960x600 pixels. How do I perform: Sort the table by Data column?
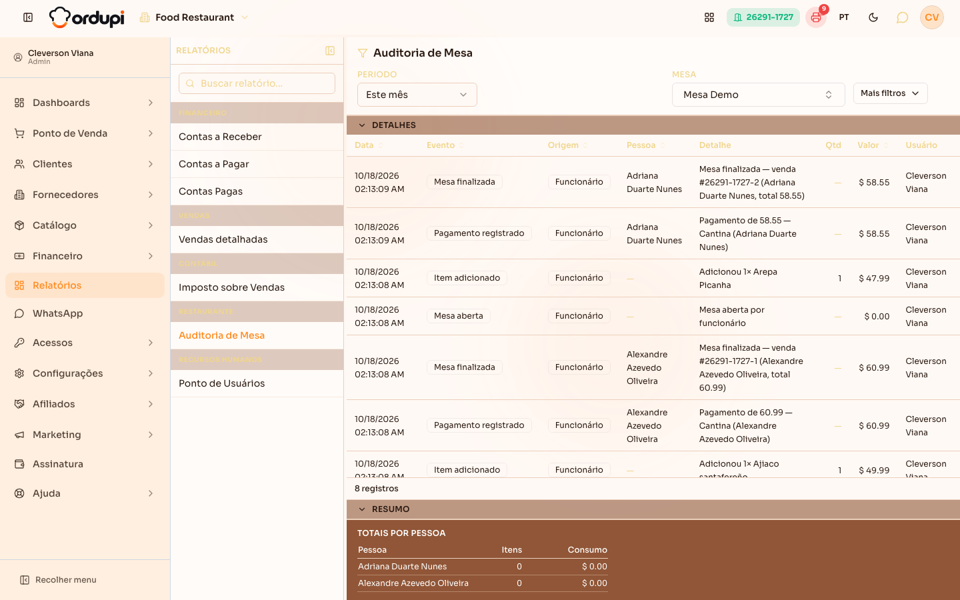click(x=369, y=145)
